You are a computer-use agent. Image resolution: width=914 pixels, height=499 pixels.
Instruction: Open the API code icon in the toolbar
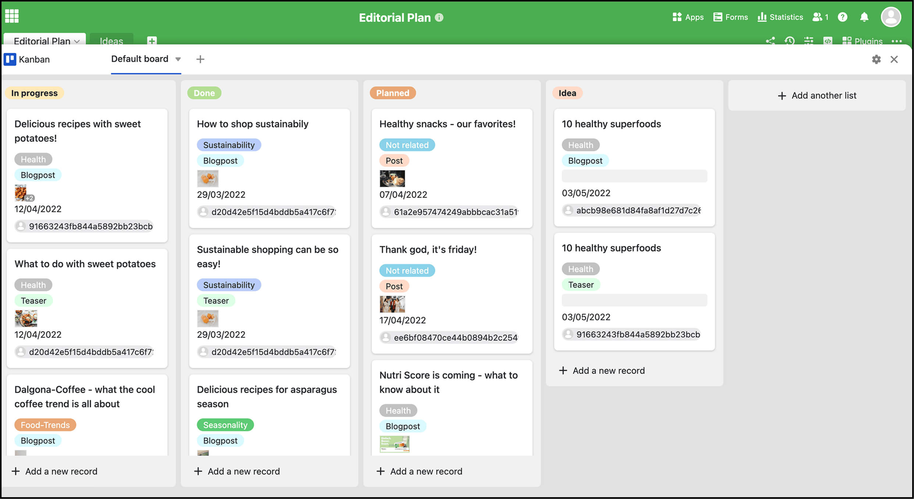click(828, 41)
